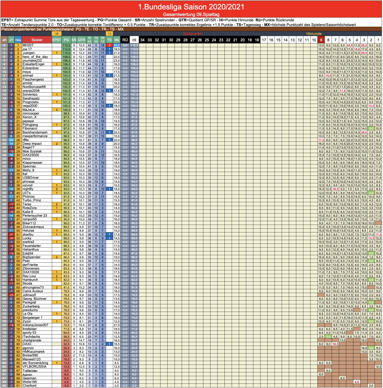Select player name 'Nordborusse68'
383x388 pixels.
[34, 87]
